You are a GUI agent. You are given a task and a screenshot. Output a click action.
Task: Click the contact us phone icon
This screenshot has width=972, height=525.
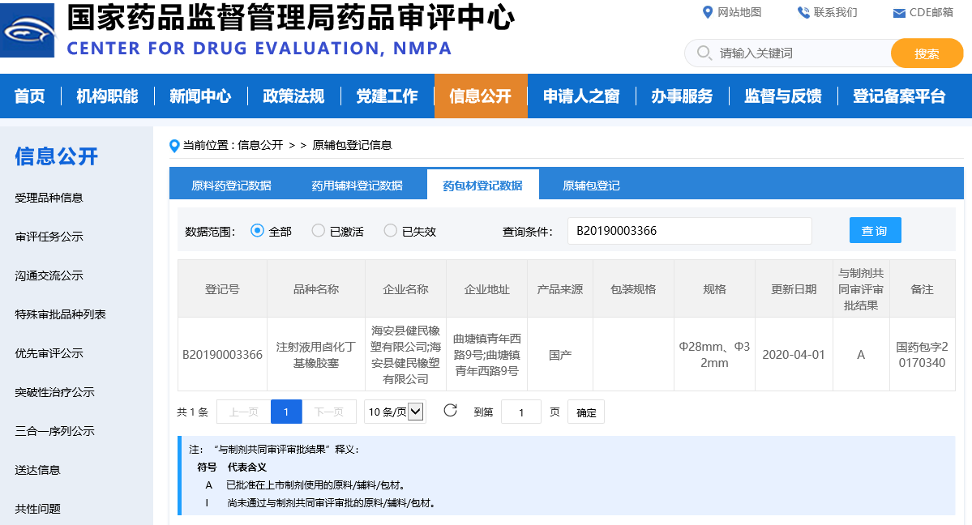pos(803,12)
